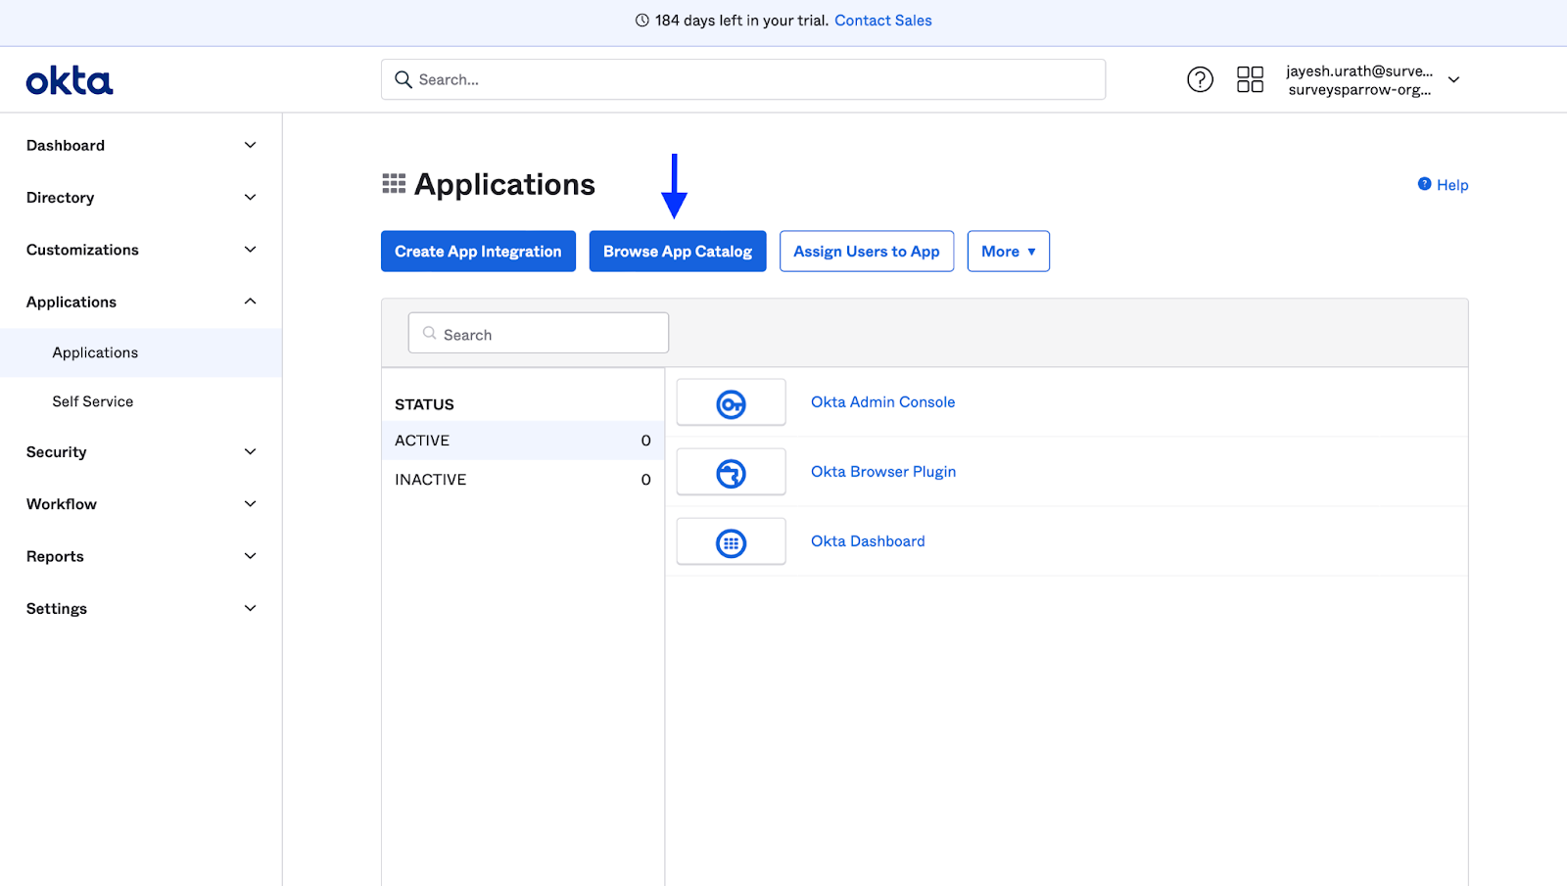Open the apps grid icon in header
The height and width of the screenshot is (886, 1567).
1250,79
